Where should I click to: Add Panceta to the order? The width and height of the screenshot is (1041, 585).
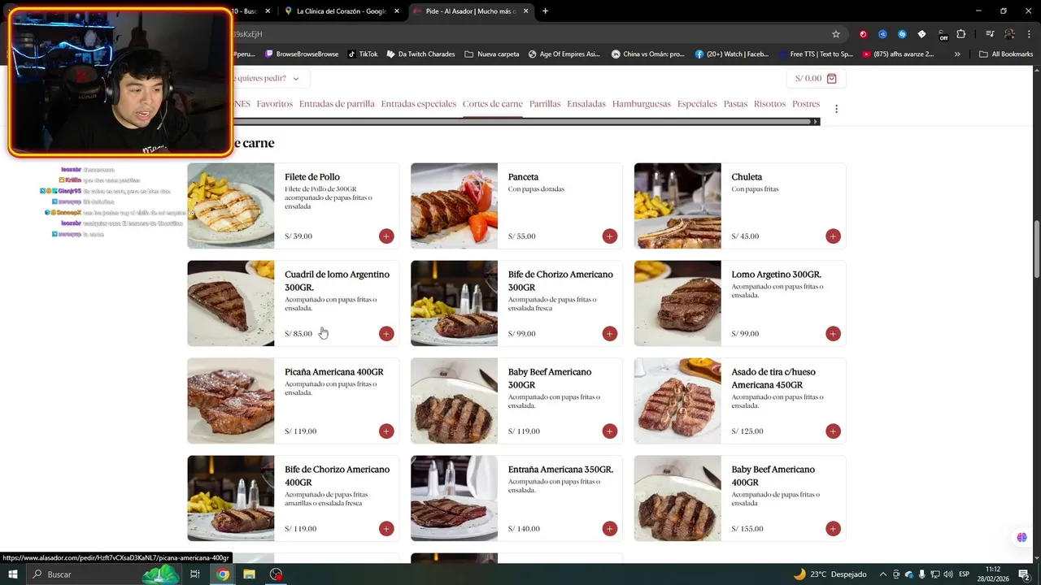(610, 236)
